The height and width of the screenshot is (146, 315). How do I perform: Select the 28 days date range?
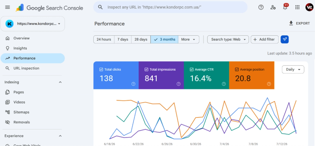[141, 40]
